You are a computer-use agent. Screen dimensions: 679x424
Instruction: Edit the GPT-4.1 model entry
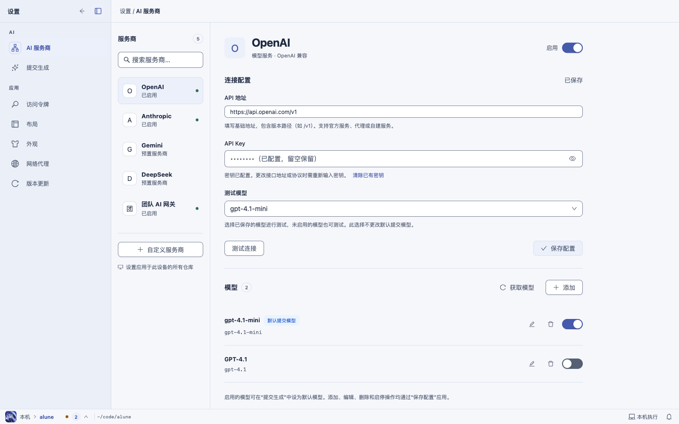point(532,364)
